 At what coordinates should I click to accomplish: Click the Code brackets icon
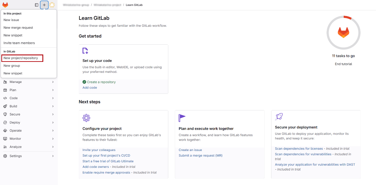point(5,98)
